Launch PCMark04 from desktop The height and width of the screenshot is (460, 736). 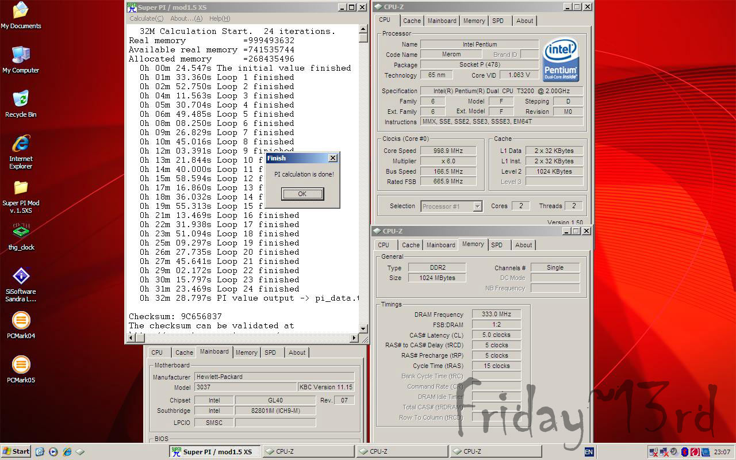(21, 325)
